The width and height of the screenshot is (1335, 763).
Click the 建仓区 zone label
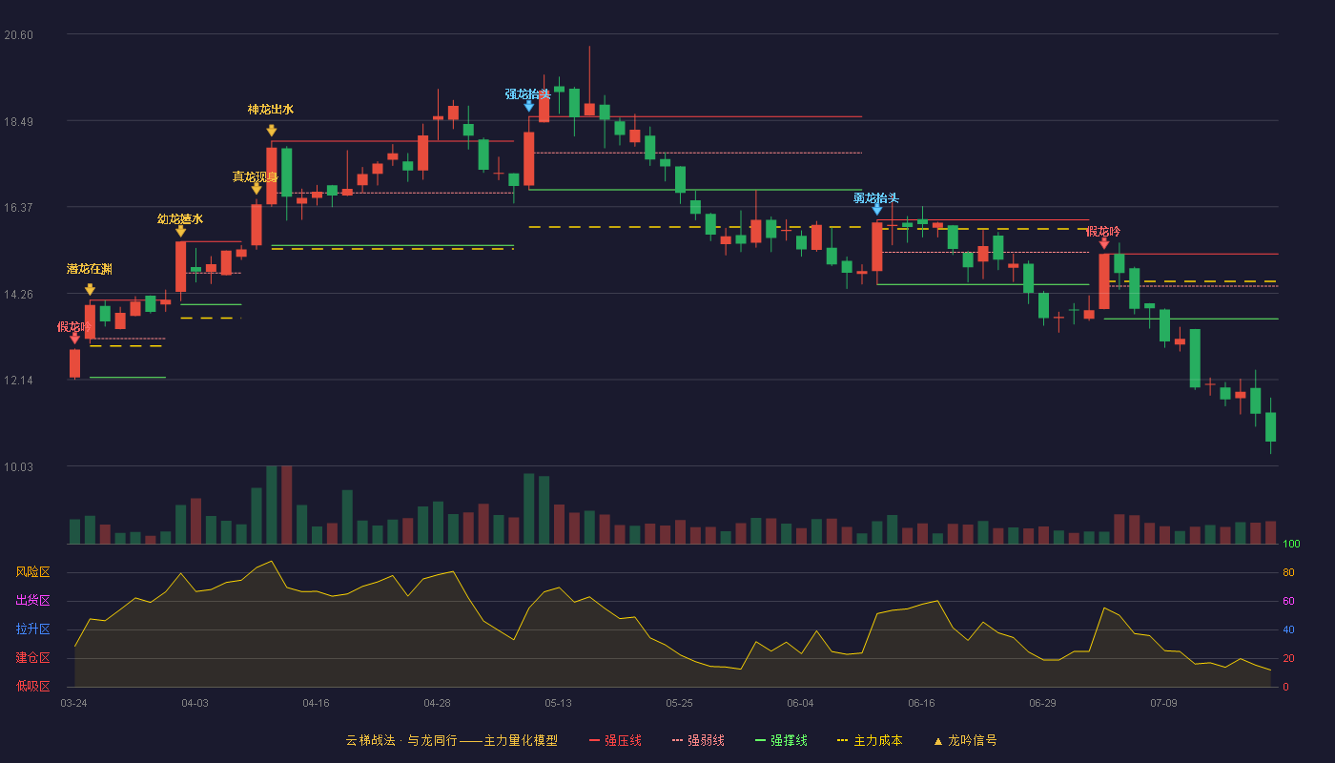pyautogui.click(x=32, y=658)
